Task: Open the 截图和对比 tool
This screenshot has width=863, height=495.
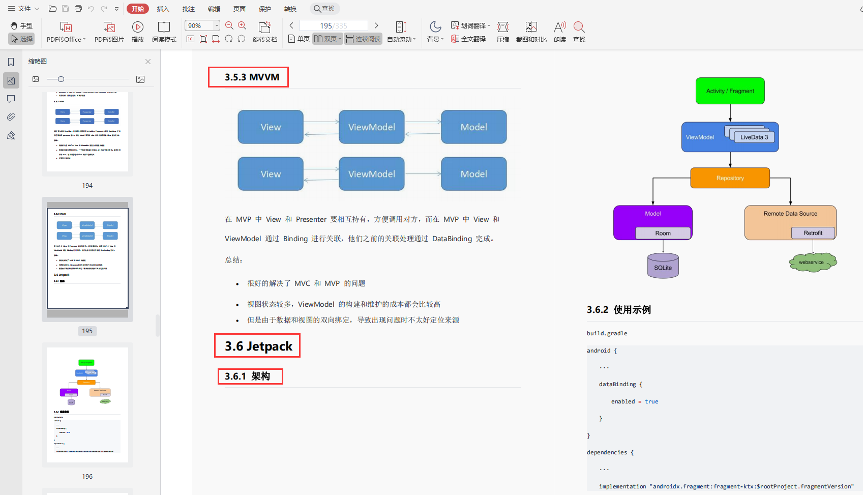Action: pyautogui.click(x=531, y=27)
